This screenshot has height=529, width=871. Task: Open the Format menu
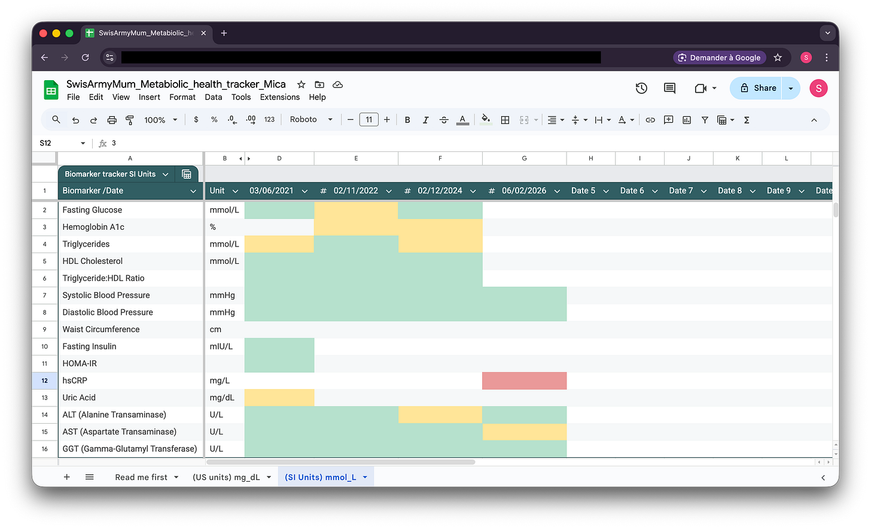click(182, 97)
